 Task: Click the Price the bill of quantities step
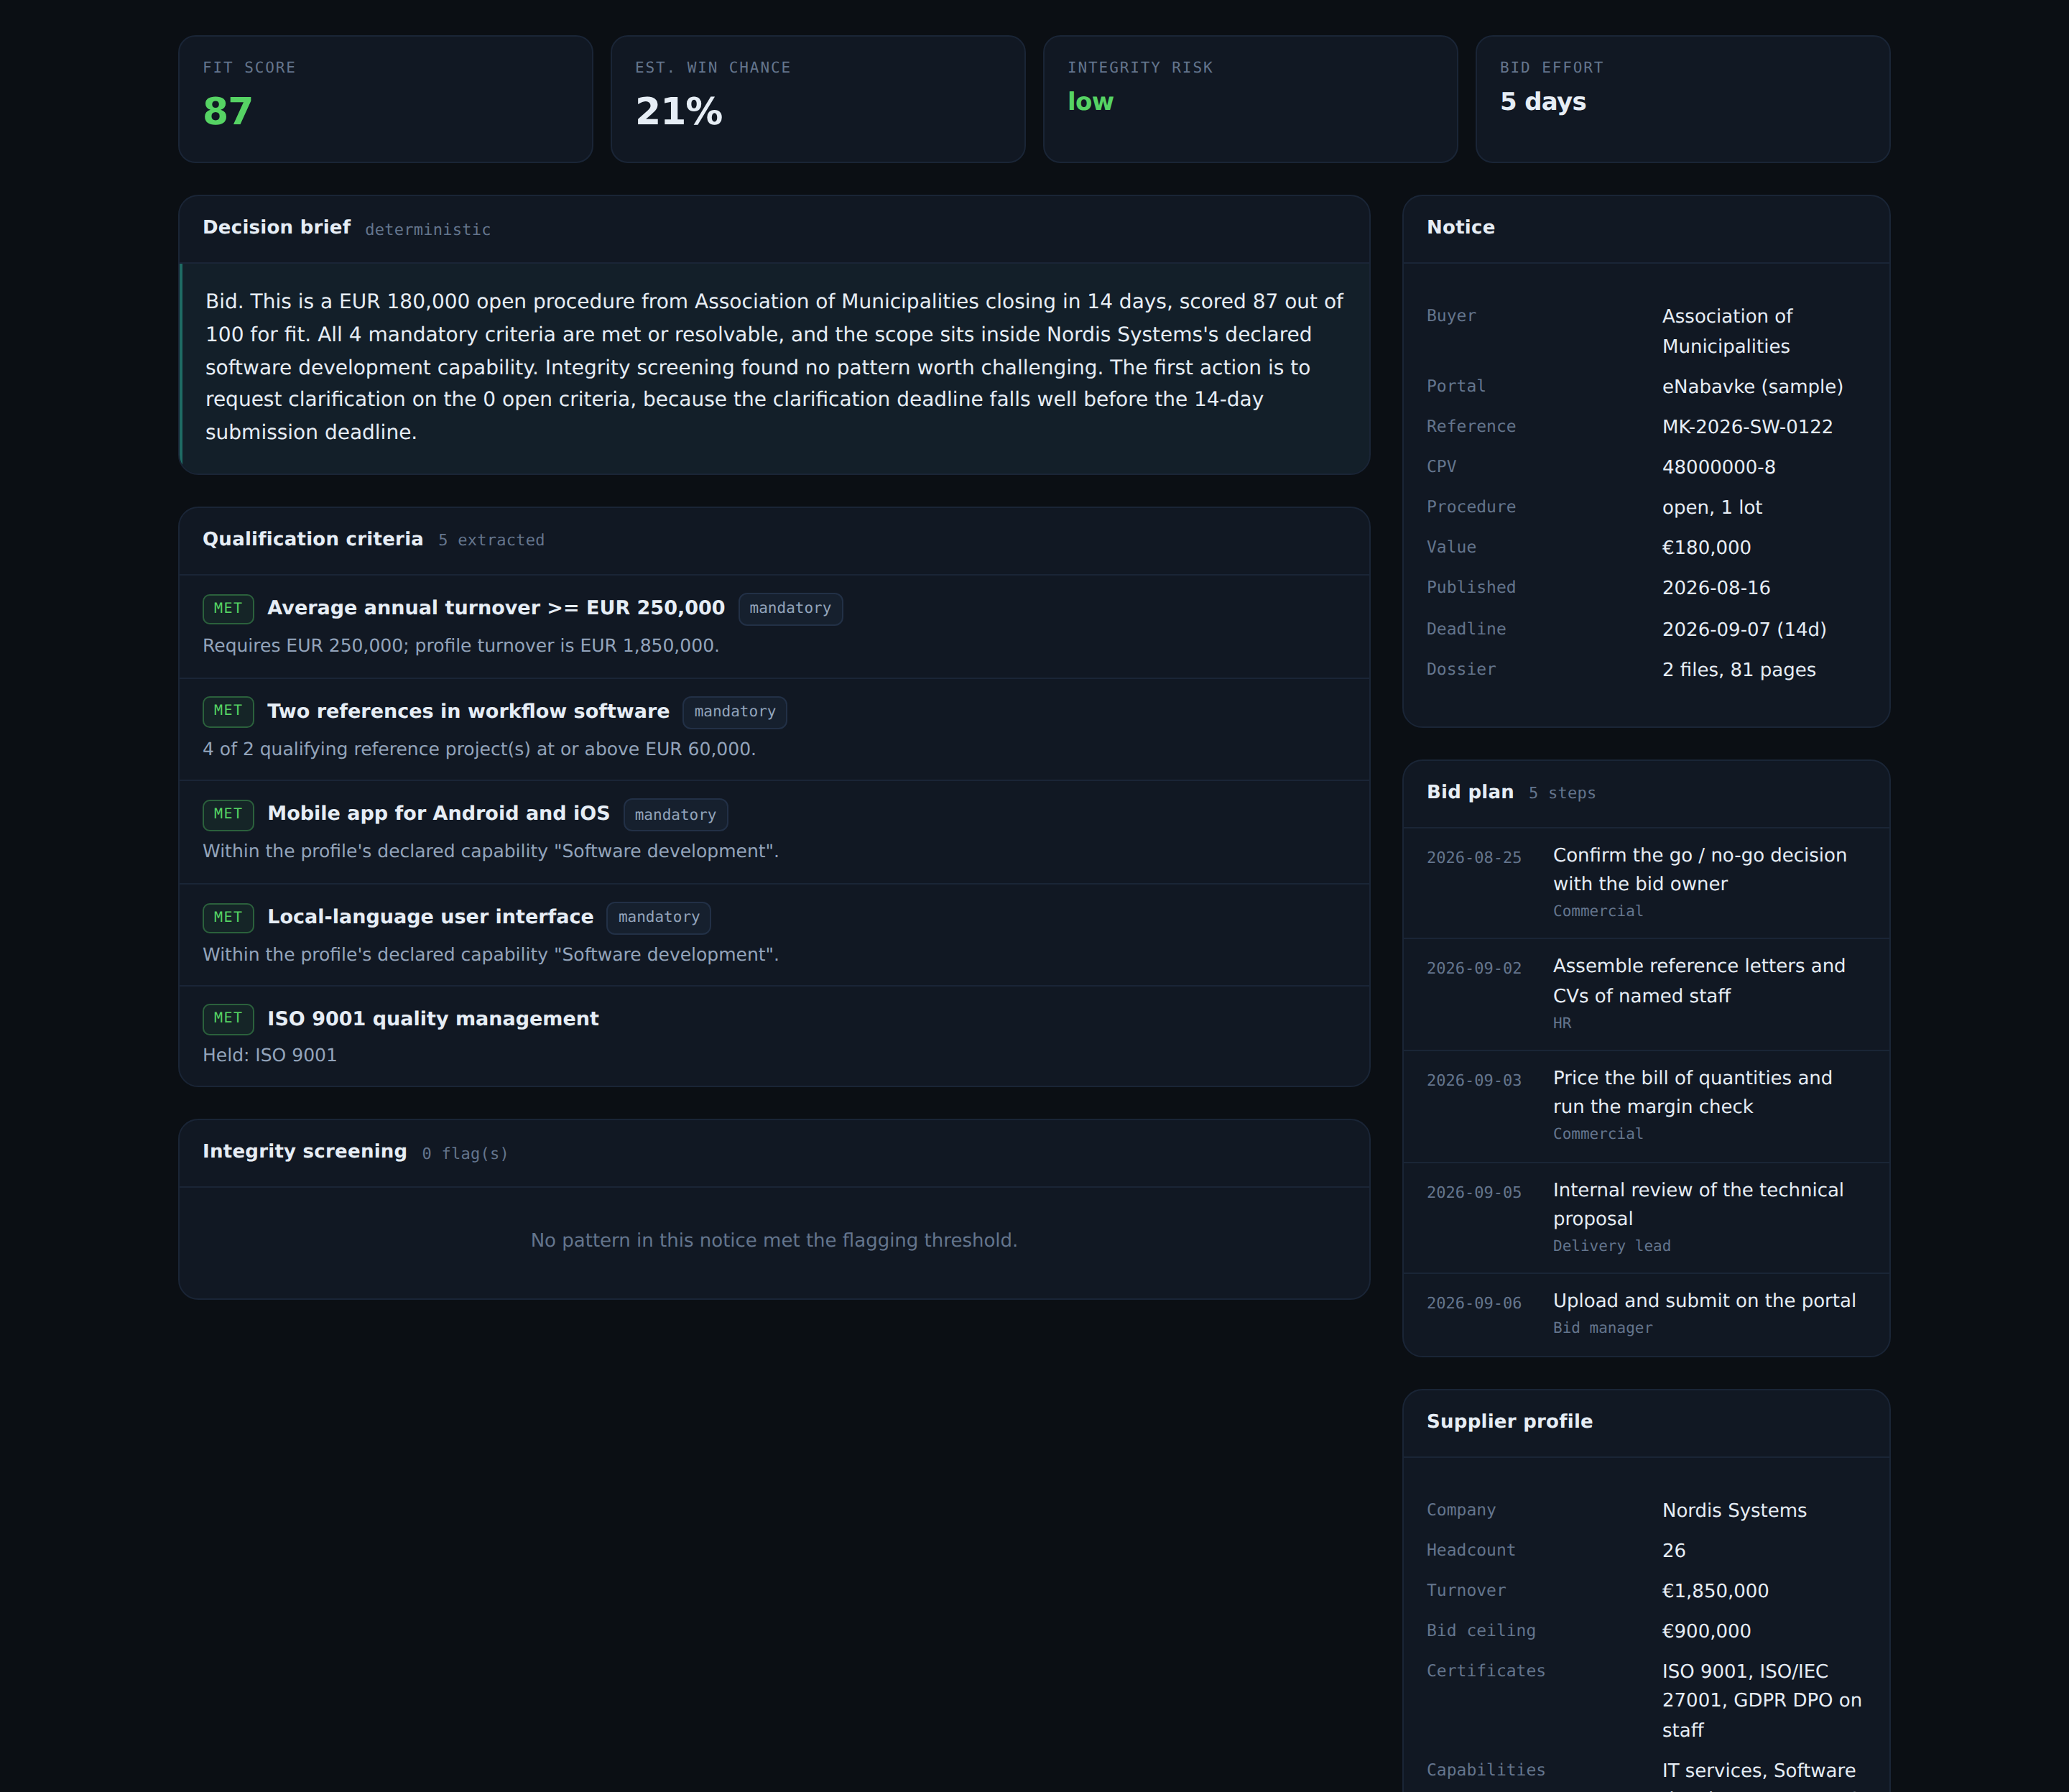coord(1646,1106)
